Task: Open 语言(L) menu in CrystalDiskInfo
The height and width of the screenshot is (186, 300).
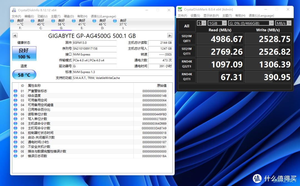Action: (x=103, y=16)
